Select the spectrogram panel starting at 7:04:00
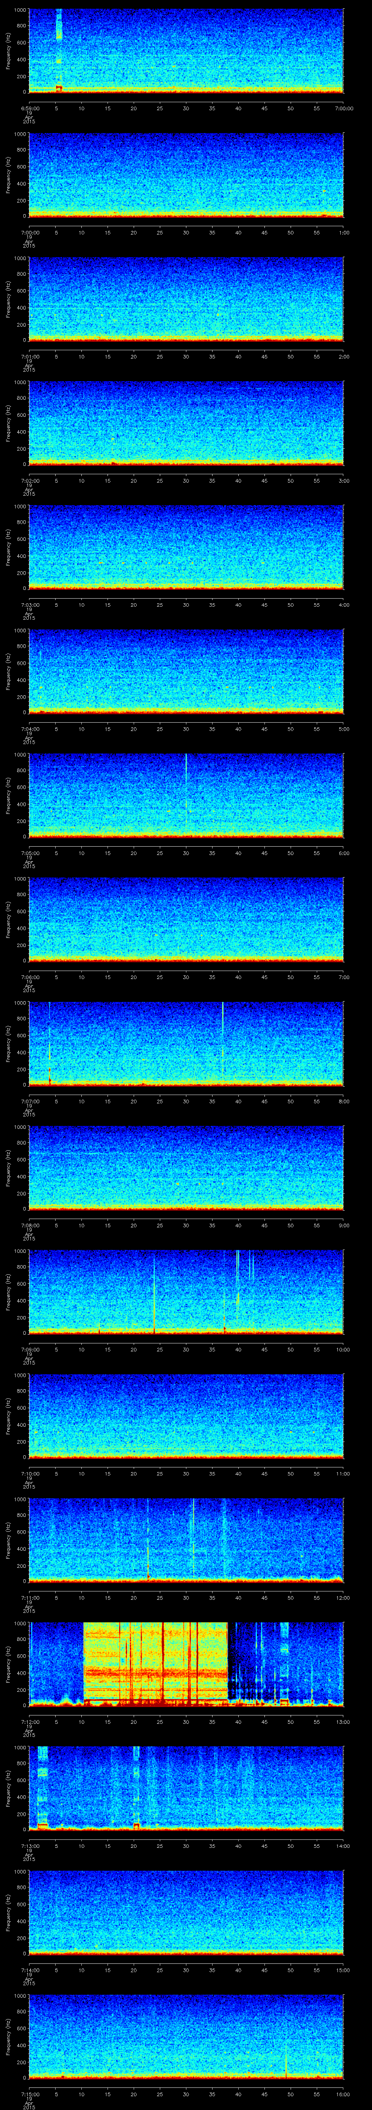 tap(186, 672)
